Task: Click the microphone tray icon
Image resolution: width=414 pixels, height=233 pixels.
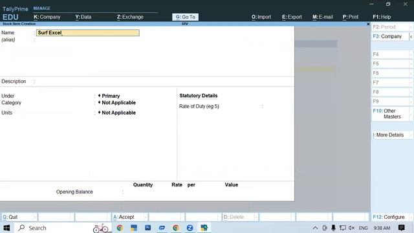Action: coord(334,228)
